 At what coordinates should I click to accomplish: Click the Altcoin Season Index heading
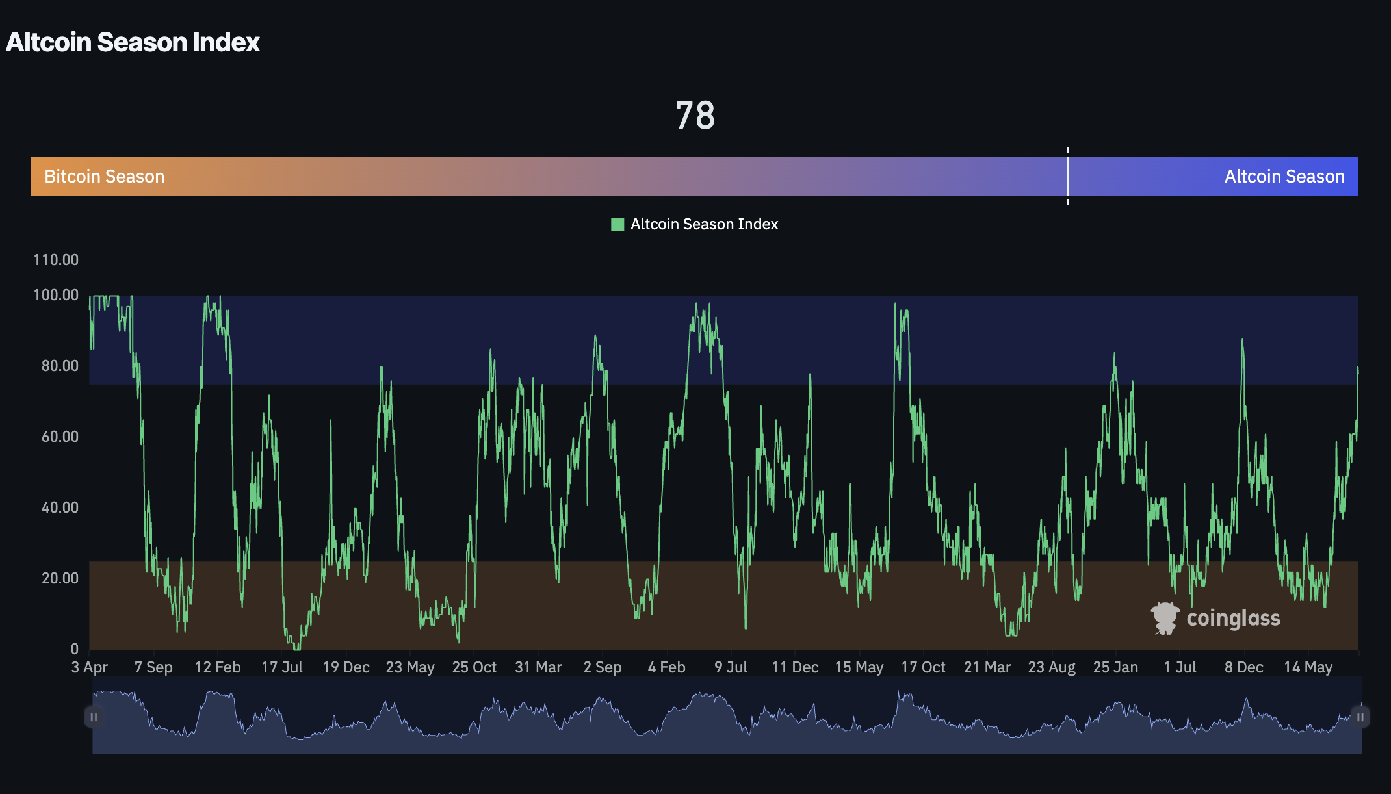point(133,42)
